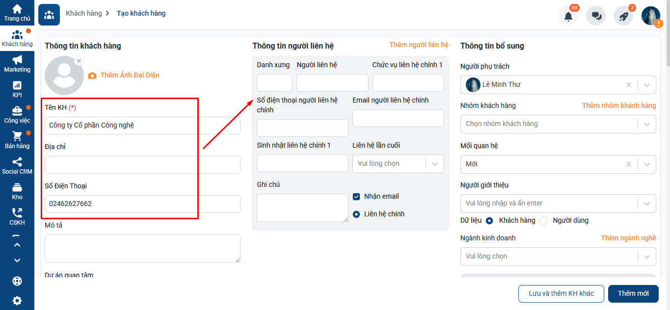Toggle the Nhận email checkbox
The width and height of the screenshot is (670, 310).
coord(357,197)
